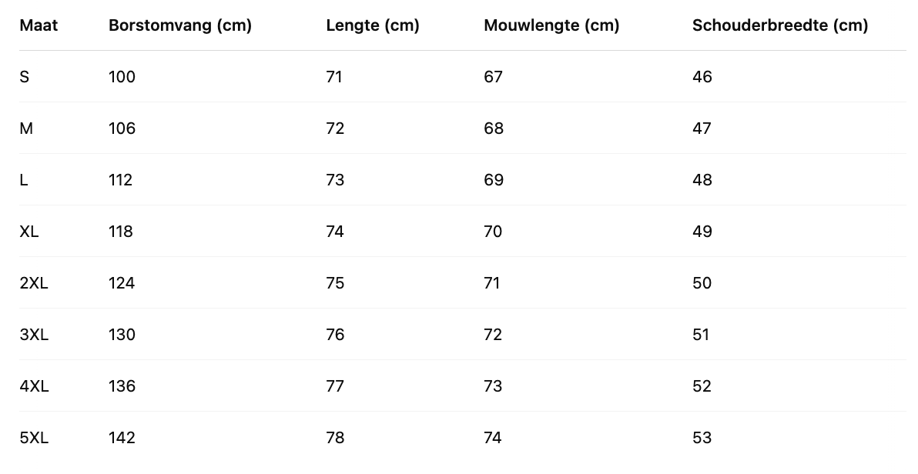The image size is (918, 474).
Task: Click chest value 100 for size S
Action: (x=122, y=77)
